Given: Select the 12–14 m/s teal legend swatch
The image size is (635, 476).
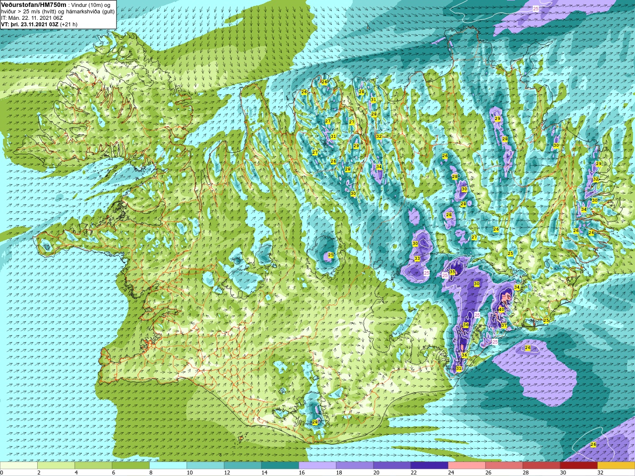Looking at the screenshot, I should (x=243, y=466).
